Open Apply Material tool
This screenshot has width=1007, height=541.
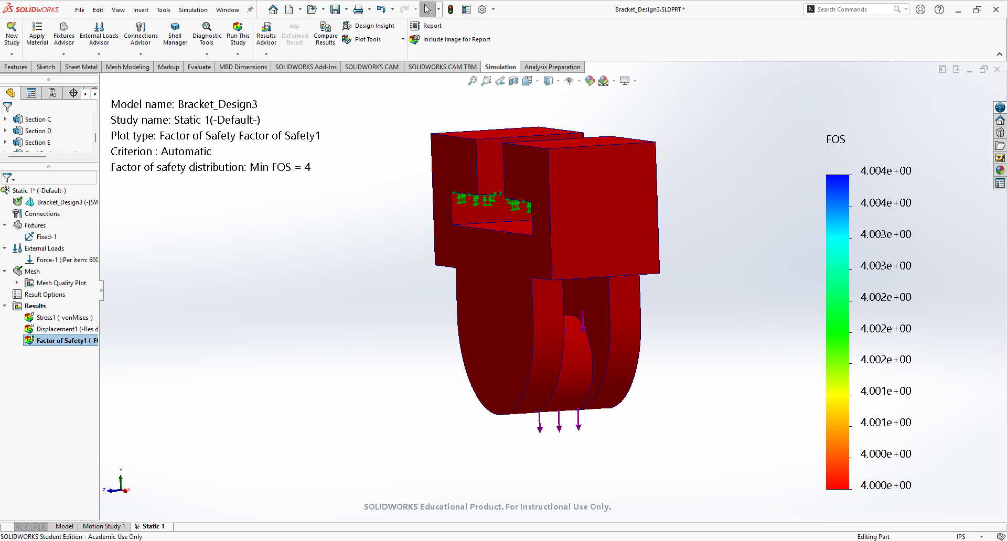coord(37,34)
